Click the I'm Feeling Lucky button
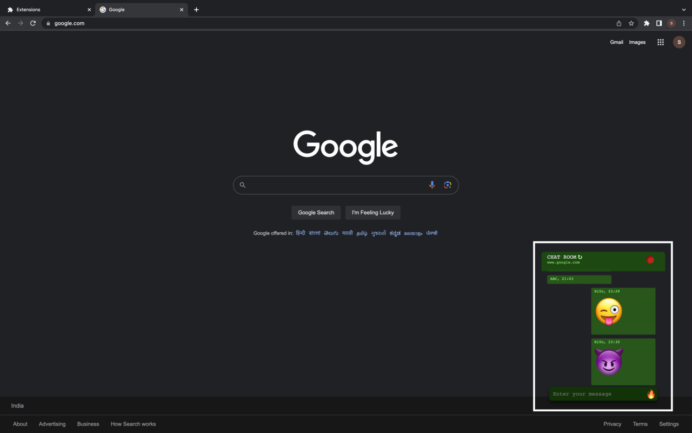The height and width of the screenshot is (433, 692). point(373,213)
